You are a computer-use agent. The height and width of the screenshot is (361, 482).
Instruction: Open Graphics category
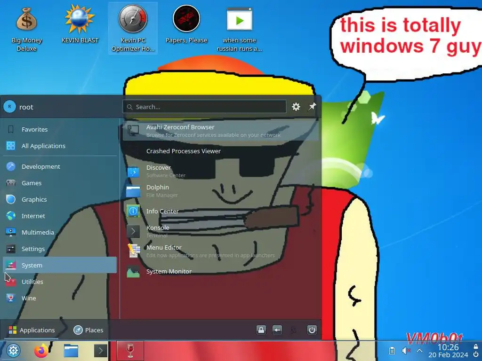click(60, 199)
